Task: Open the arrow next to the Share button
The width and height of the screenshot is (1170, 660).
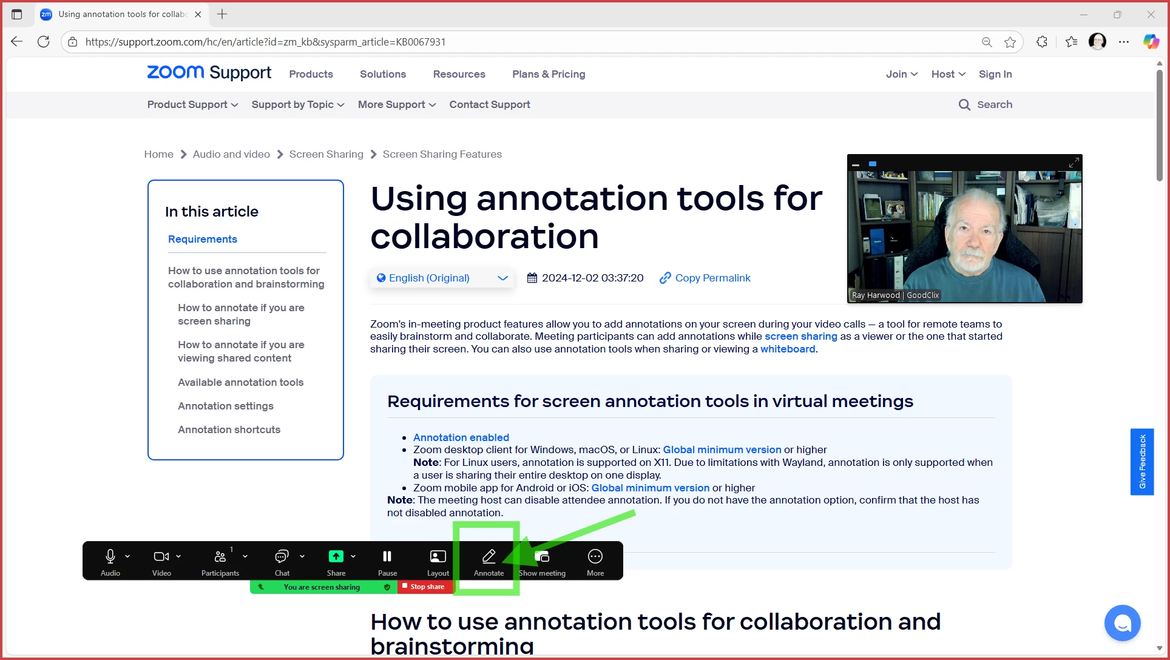Action: click(353, 556)
